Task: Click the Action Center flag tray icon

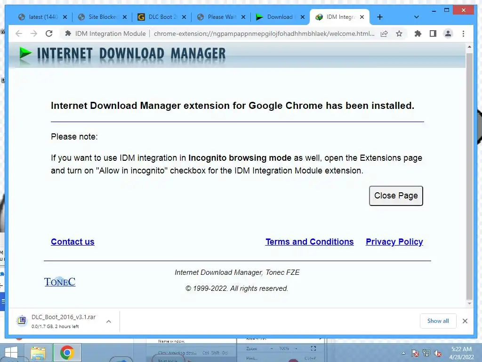Action: pos(415,353)
